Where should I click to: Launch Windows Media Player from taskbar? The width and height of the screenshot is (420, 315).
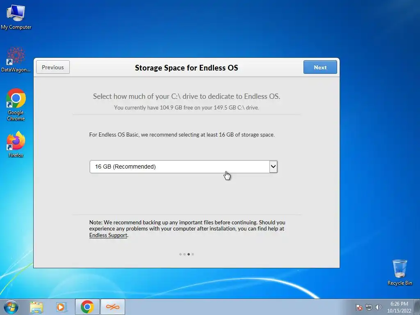(x=62, y=307)
